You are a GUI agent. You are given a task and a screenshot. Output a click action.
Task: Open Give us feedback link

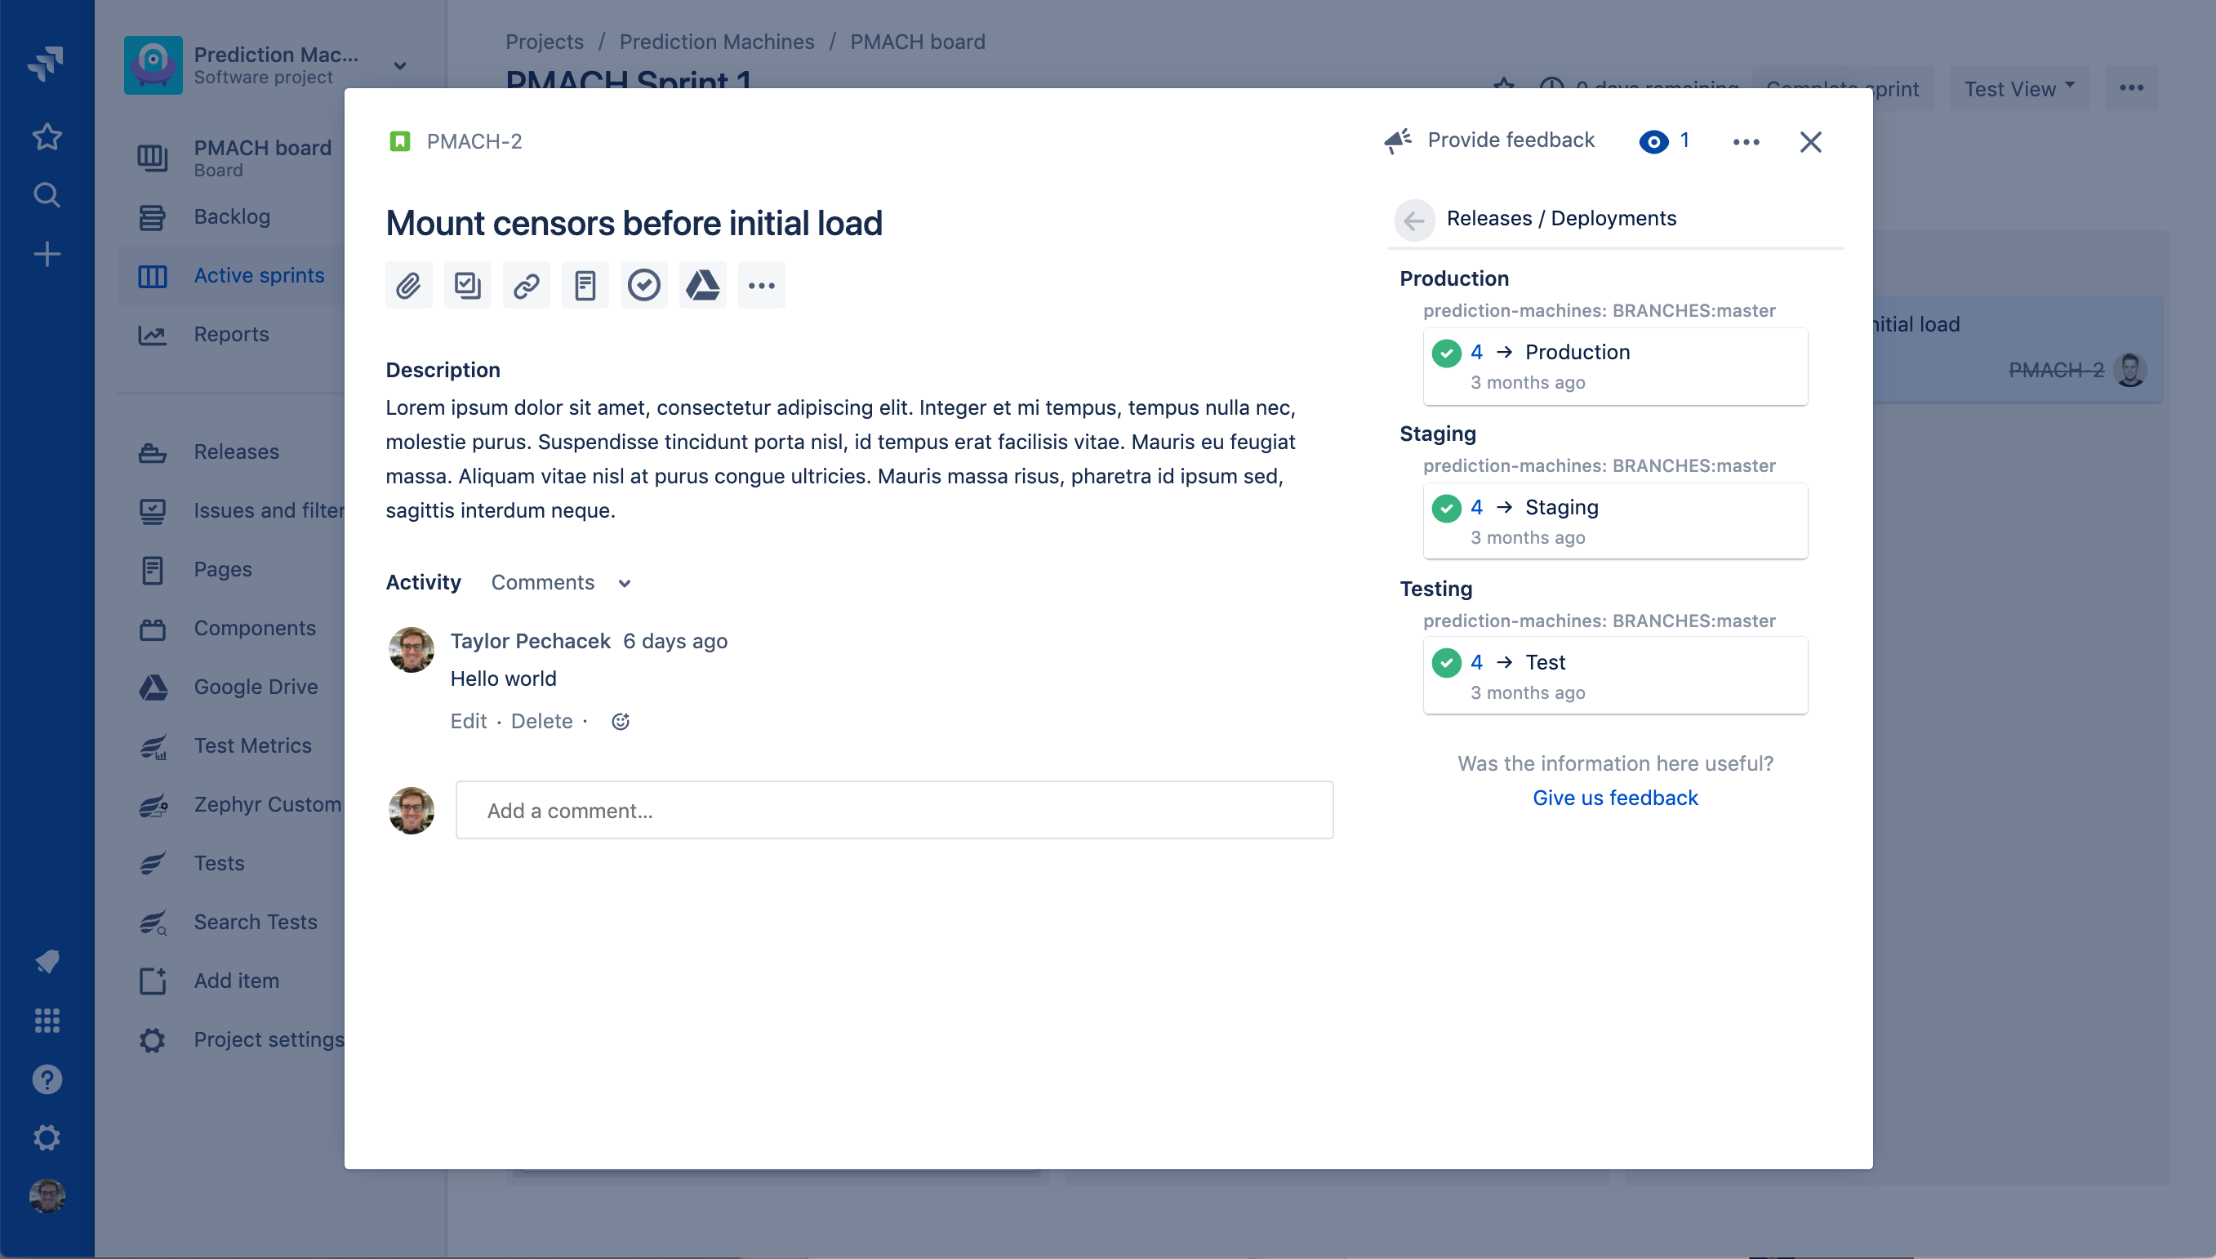(1614, 797)
